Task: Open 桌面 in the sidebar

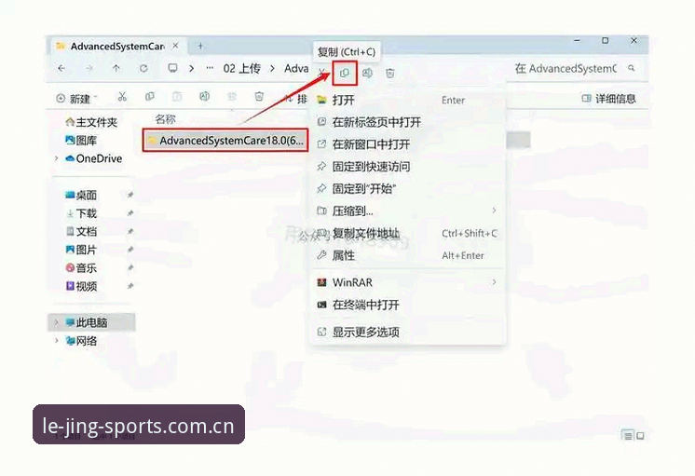Action: (81, 195)
